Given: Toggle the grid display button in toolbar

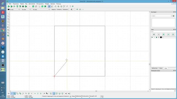Looking at the screenshot, I should [x=49, y=6].
